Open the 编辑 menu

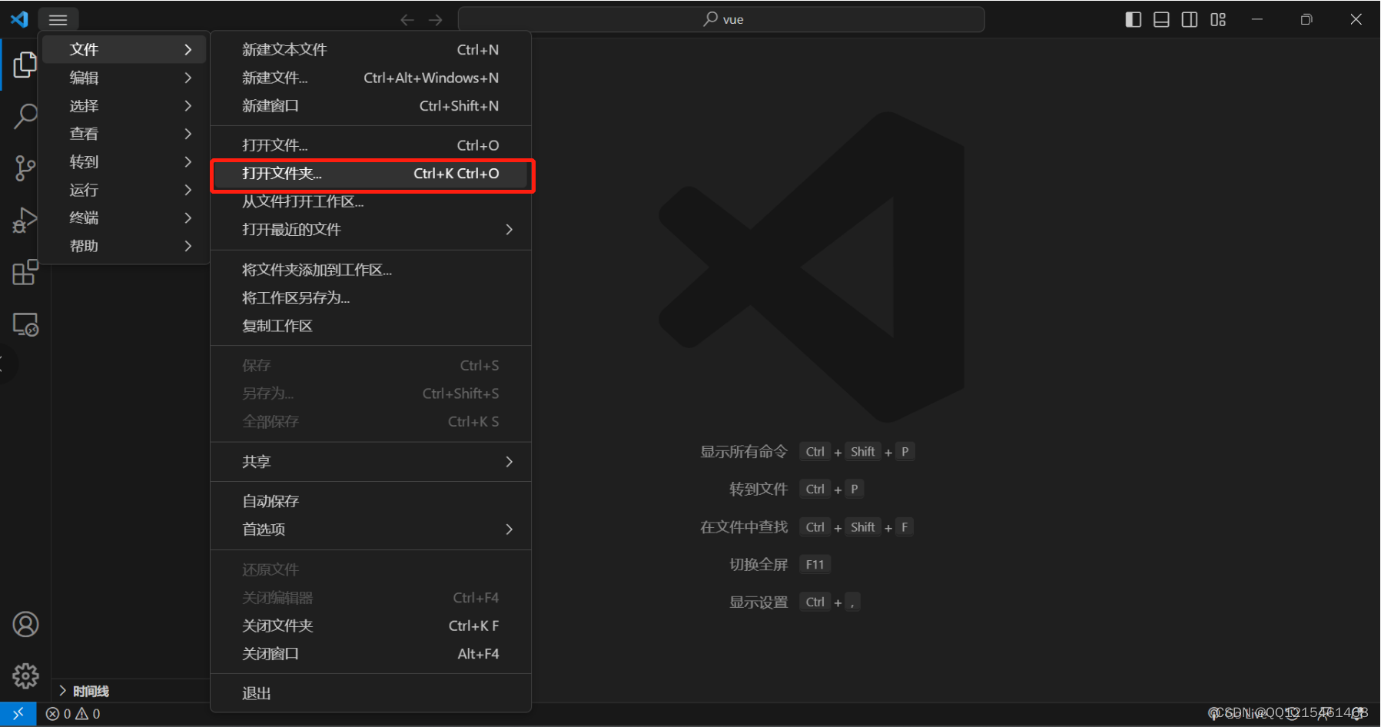[x=124, y=78]
